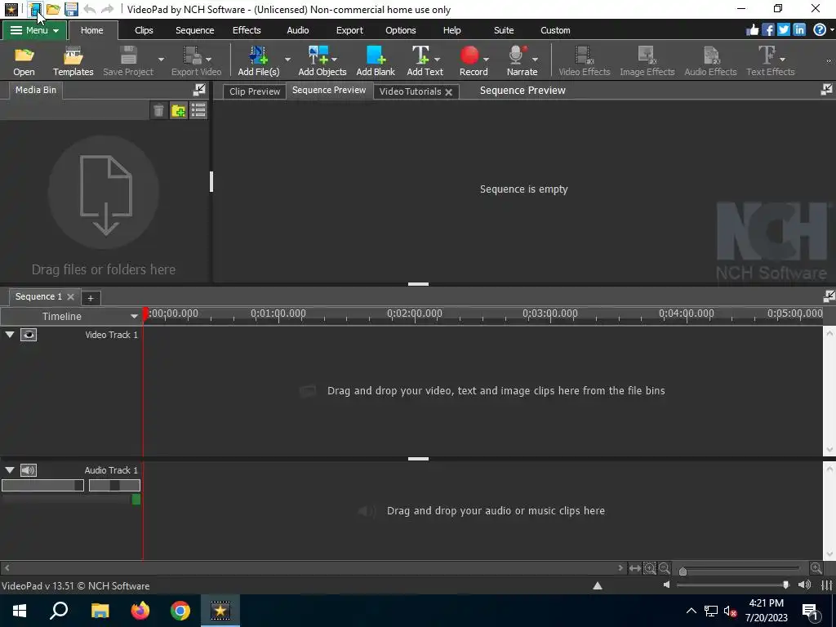Viewport: 836px width, 627px height.
Task: Add a new sequence with plus button
Action: coord(90,298)
